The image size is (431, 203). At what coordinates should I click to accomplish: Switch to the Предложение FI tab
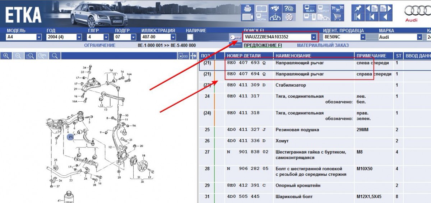click(x=263, y=45)
